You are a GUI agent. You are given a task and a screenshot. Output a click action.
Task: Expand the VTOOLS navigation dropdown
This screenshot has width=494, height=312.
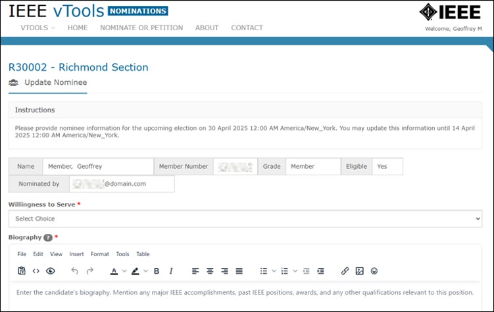37,28
